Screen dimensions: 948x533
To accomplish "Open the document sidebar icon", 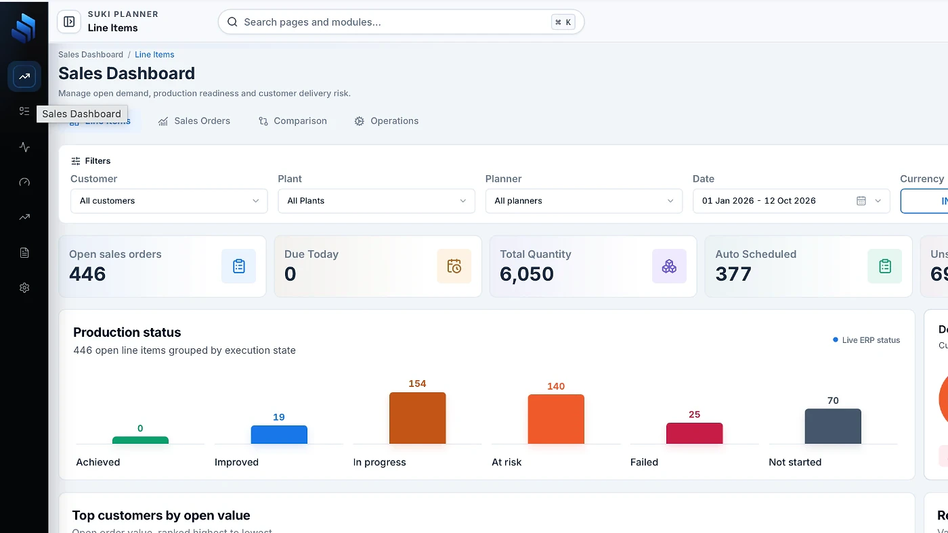I will (x=24, y=252).
